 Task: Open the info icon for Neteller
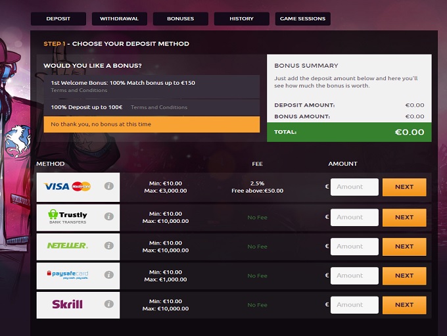click(109, 246)
